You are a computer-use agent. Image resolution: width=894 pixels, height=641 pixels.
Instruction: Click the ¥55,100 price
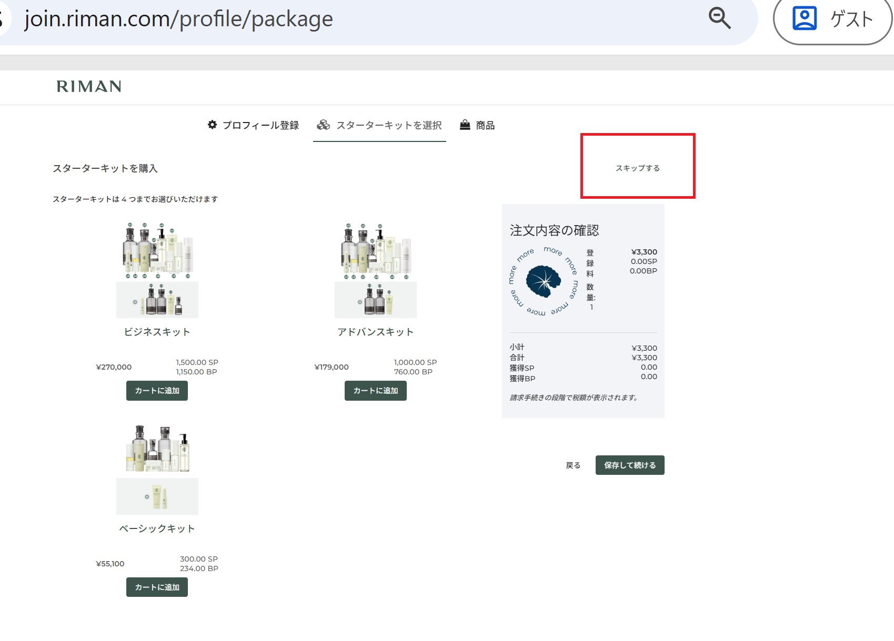(110, 564)
